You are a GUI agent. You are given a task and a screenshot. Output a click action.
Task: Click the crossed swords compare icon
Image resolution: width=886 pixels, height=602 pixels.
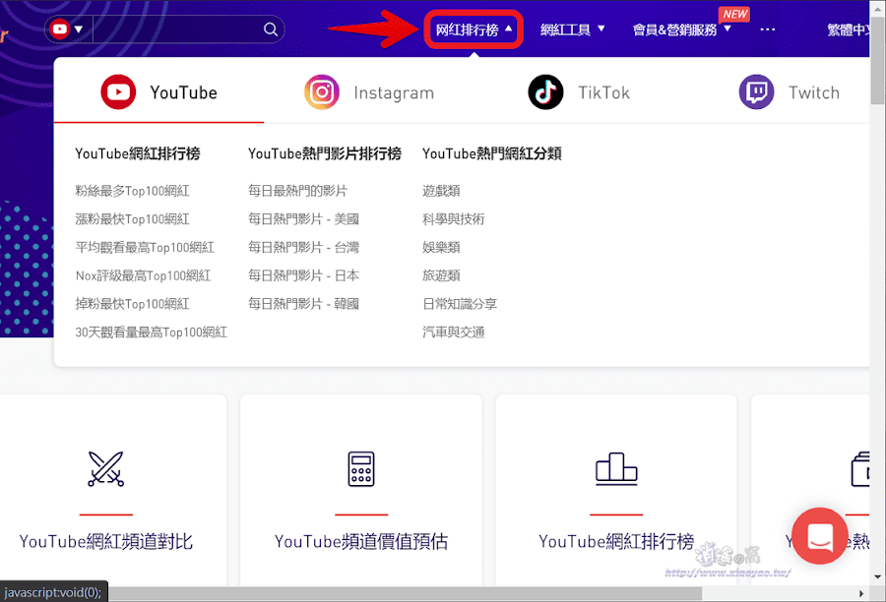pyautogui.click(x=105, y=469)
